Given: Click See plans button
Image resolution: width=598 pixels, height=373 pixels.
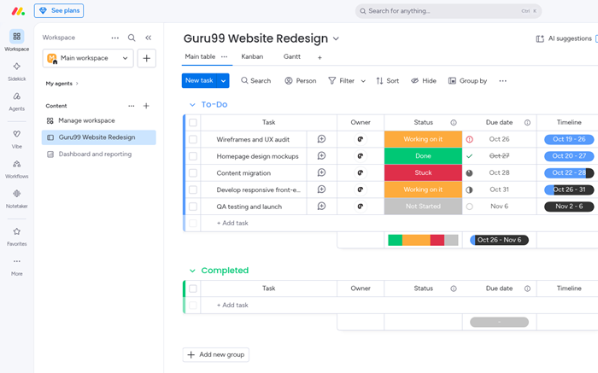Looking at the screenshot, I should click(59, 10).
